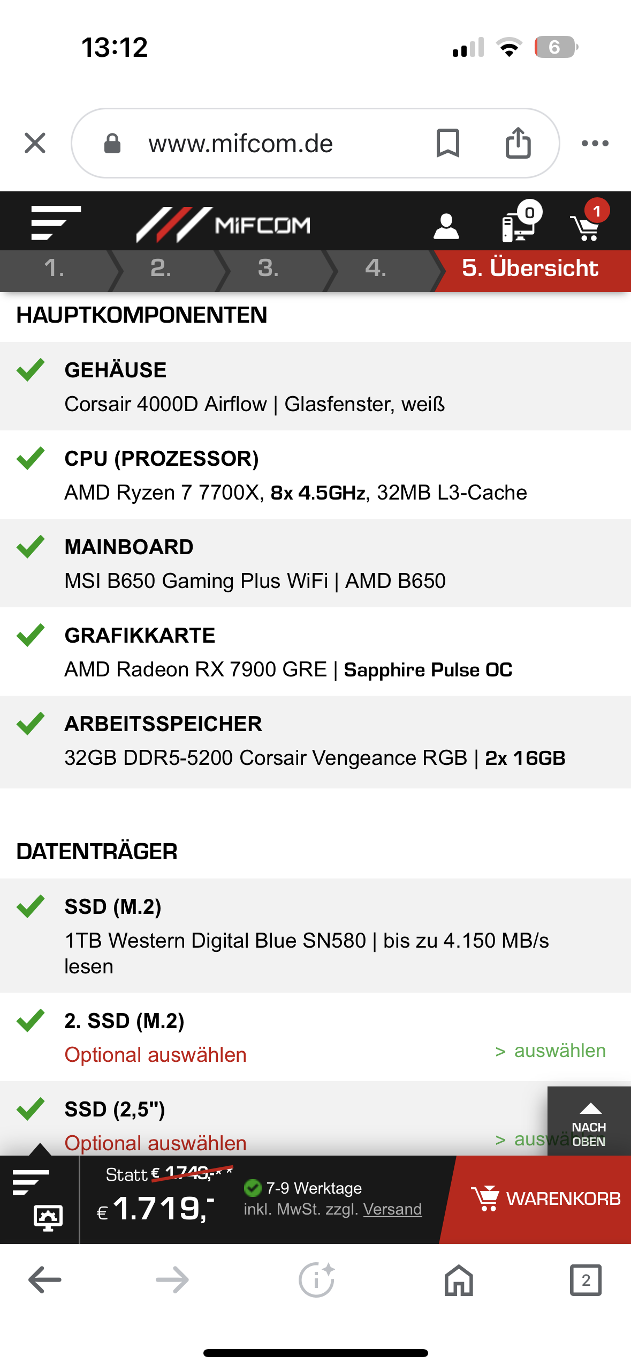Open the browser three-dots menu
The width and height of the screenshot is (631, 1370).
click(x=595, y=143)
